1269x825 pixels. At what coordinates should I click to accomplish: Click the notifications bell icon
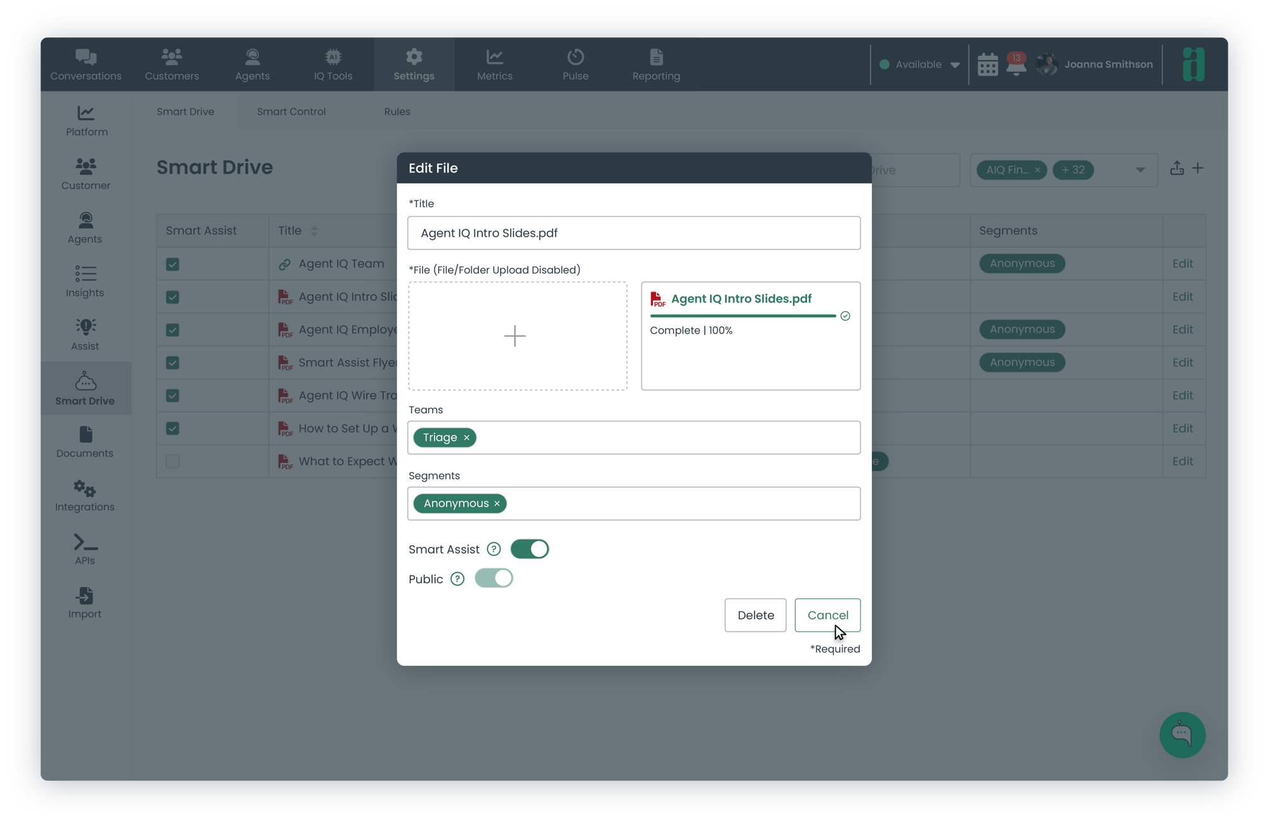(1016, 65)
